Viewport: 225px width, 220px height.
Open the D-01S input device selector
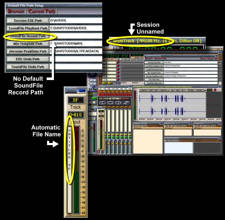76,115
